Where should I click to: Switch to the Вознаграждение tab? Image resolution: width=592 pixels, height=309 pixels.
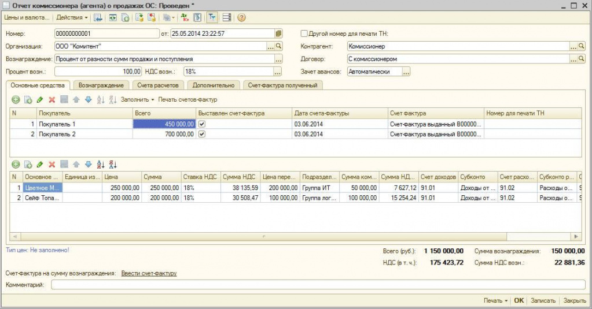(x=101, y=85)
